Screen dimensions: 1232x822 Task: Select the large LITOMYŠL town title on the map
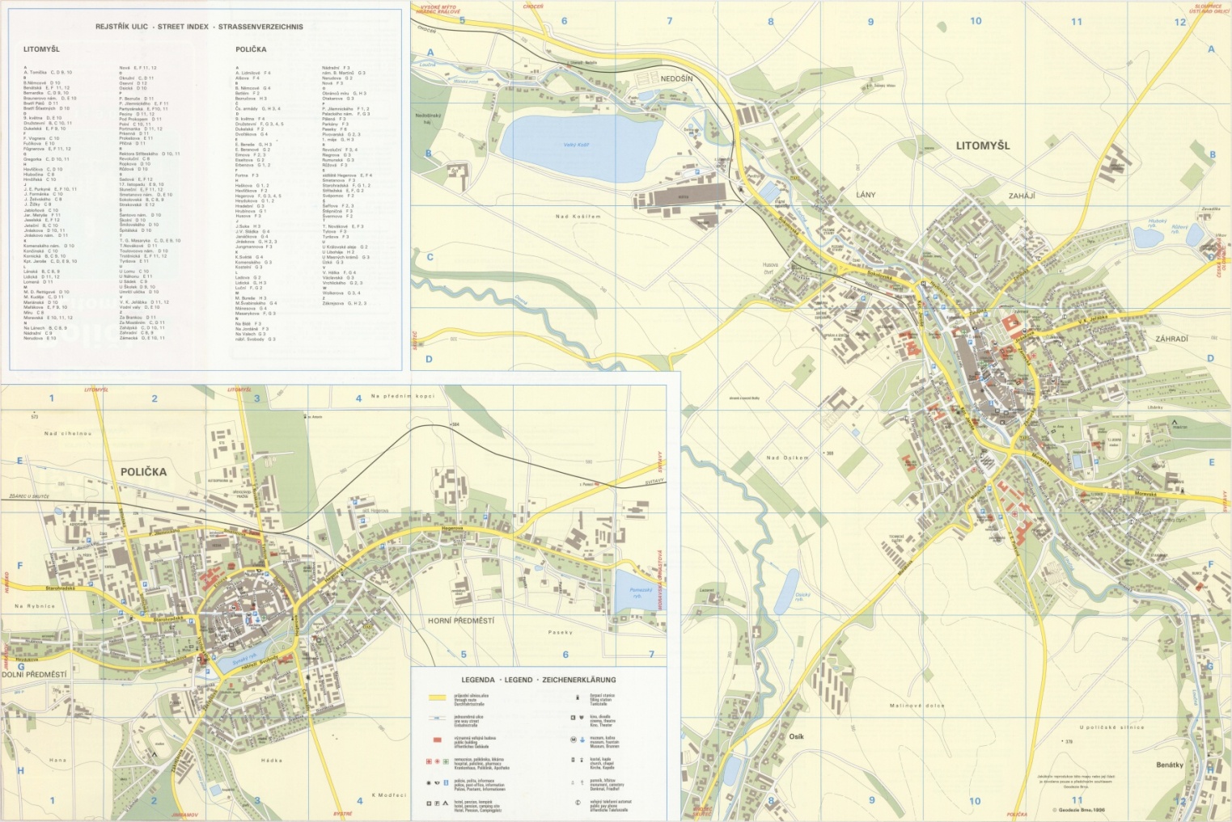983,145
